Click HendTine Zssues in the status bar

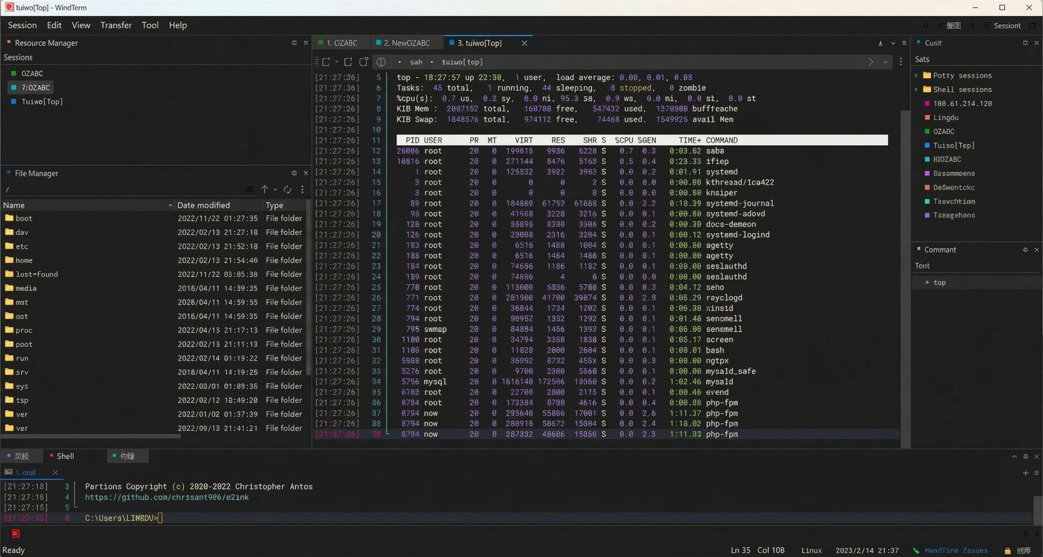(x=957, y=550)
